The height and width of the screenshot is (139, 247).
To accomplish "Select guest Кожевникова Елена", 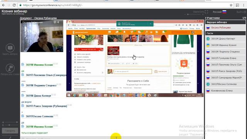I will coord(225,91).
